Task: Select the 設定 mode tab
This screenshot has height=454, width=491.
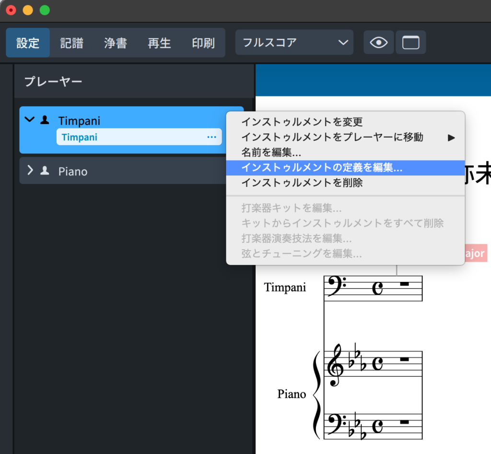Action: click(x=28, y=43)
